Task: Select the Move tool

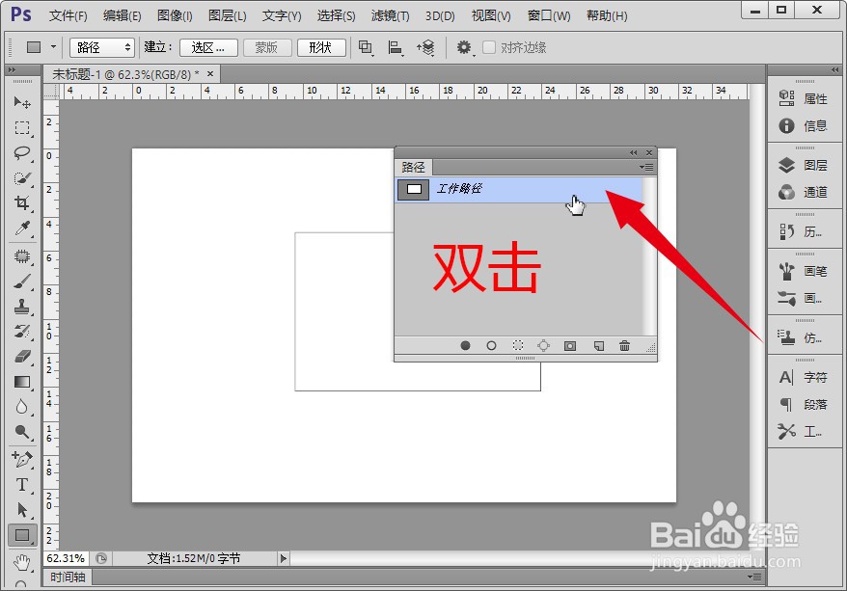Action: tap(22, 102)
